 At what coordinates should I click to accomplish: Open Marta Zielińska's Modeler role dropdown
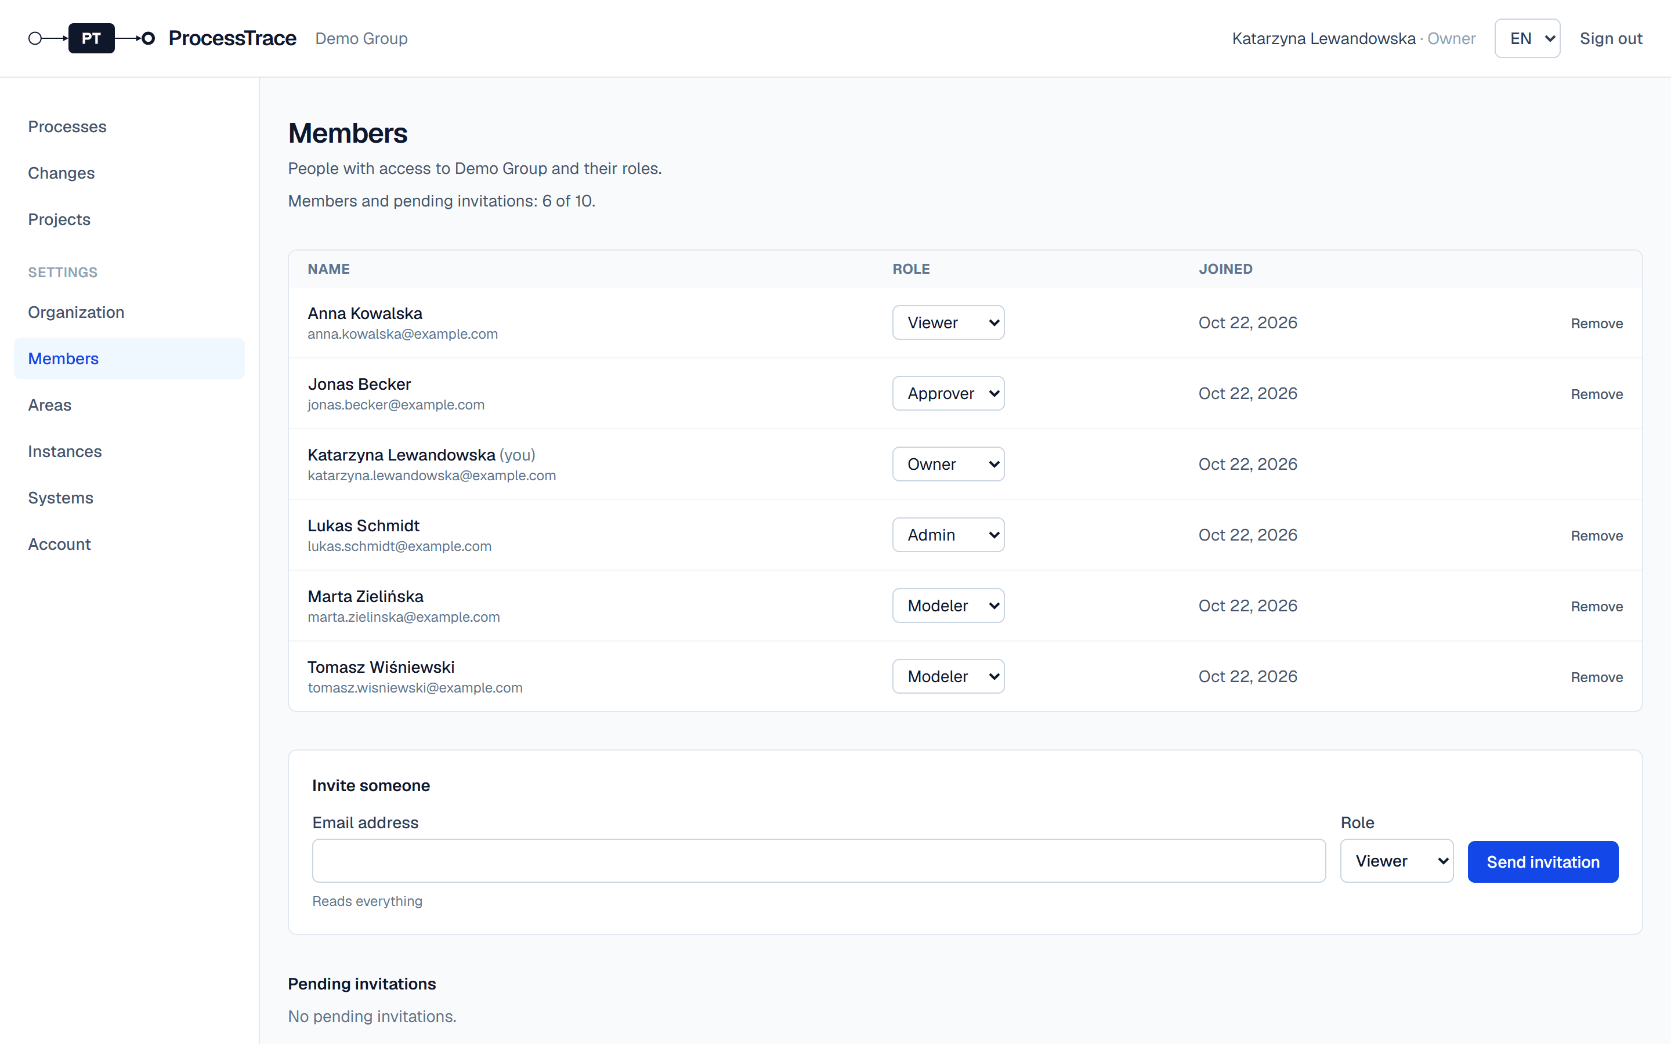948,606
